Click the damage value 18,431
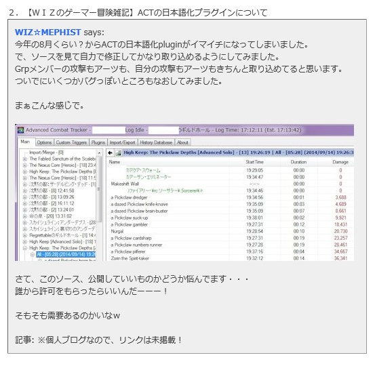Viewport: 375px width, 368px height. point(340,224)
